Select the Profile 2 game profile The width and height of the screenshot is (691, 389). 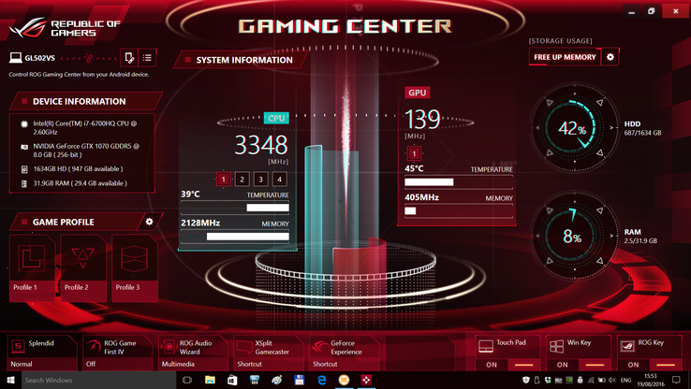pyautogui.click(x=83, y=268)
